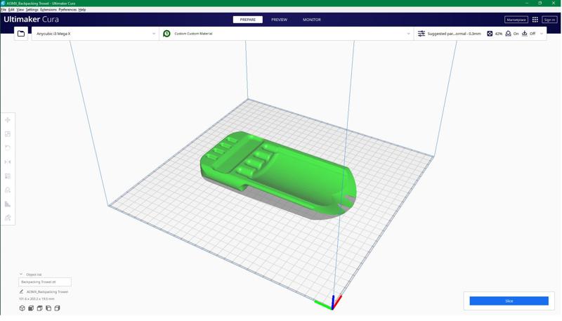562x321 pixels.
Task: Select the Rotate tool in left toolbar
Action: pyautogui.click(x=8, y=148)
